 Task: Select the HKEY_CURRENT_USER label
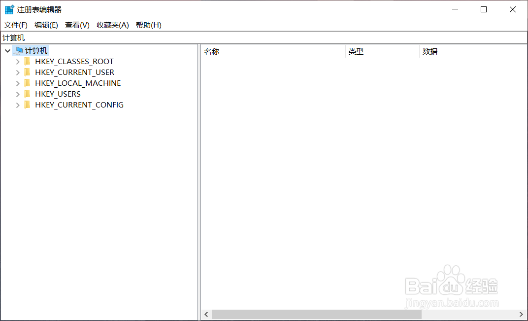(x=75, y=72)
